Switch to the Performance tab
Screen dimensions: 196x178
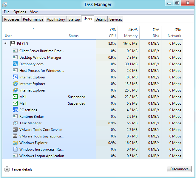[x=33, y=19]
